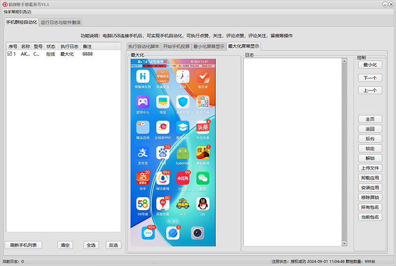
Task: Open the messaging app in the phone dock
Action: [148, 233]
